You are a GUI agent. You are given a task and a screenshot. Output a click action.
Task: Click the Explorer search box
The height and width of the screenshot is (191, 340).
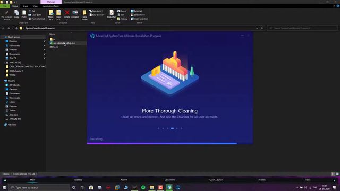[x=302, y=28]
